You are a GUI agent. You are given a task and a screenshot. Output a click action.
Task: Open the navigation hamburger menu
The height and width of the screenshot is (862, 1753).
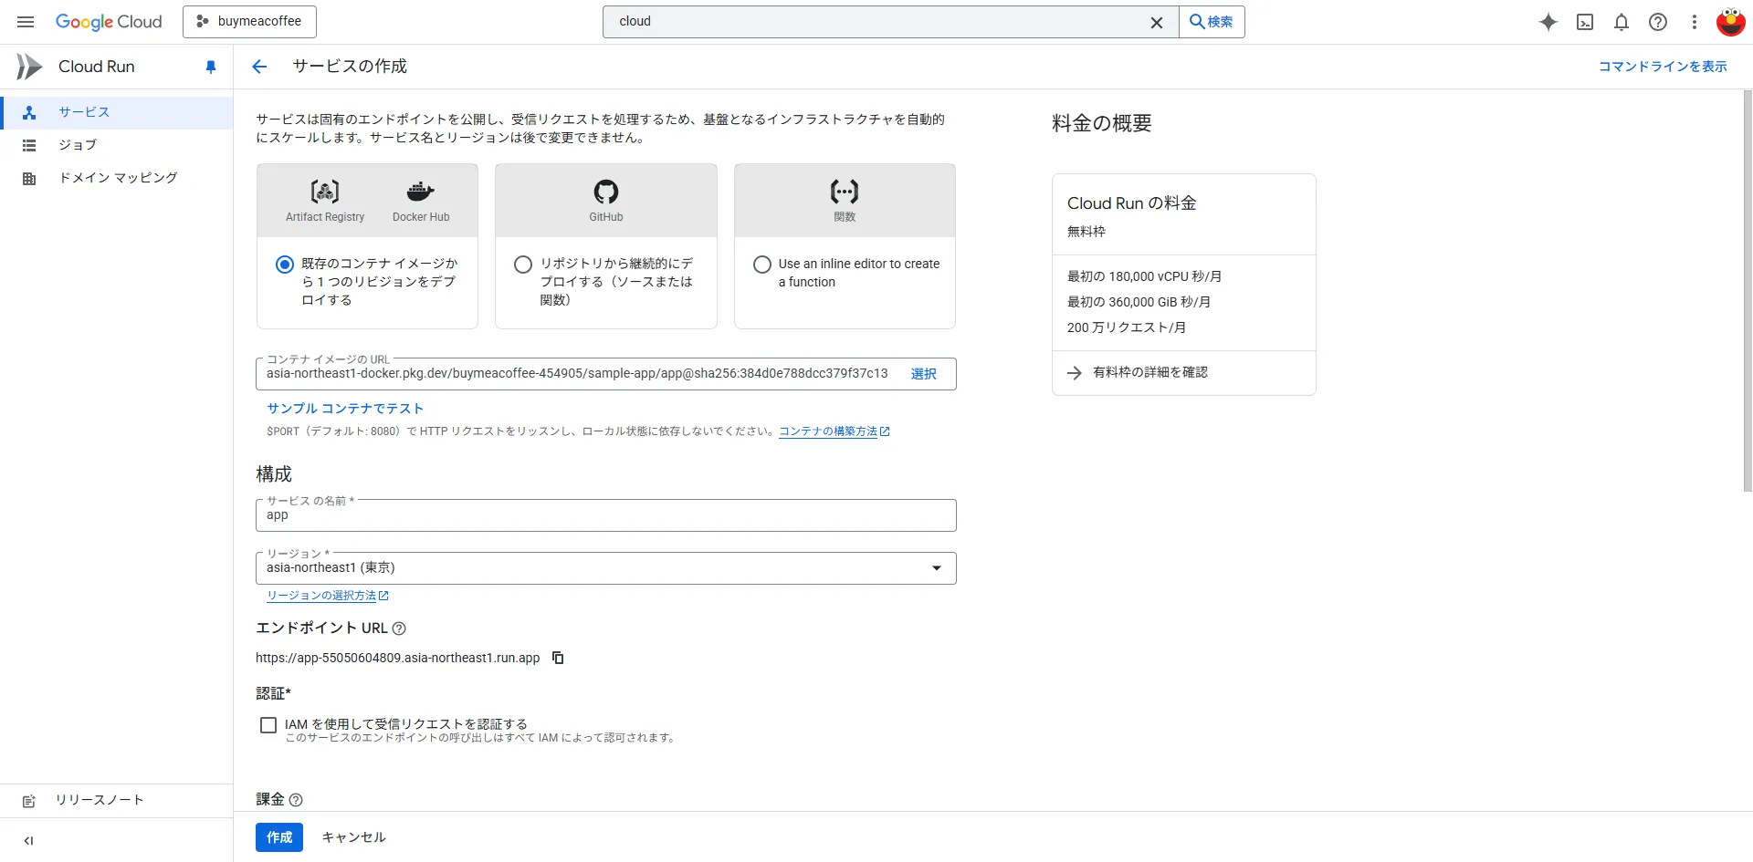click(x=26, y=21)
